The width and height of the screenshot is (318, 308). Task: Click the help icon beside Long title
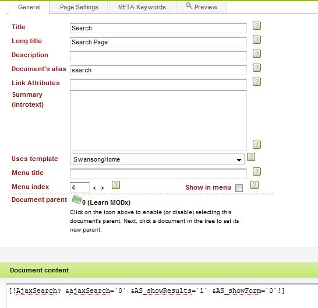pos(256,40)
